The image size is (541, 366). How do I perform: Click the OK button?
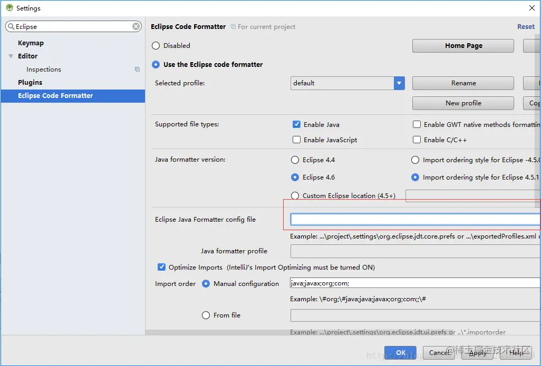[x=400, y=352]
